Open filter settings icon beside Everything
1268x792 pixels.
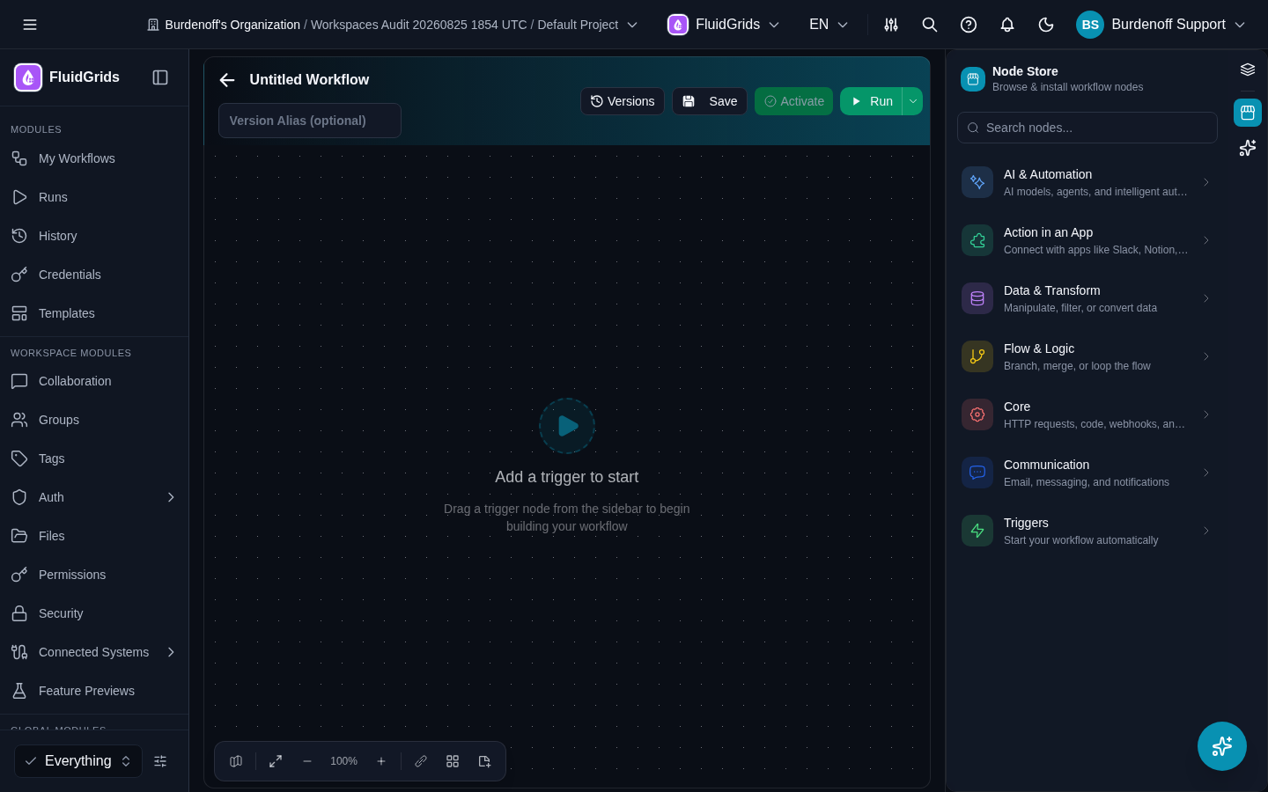point(160,761)
